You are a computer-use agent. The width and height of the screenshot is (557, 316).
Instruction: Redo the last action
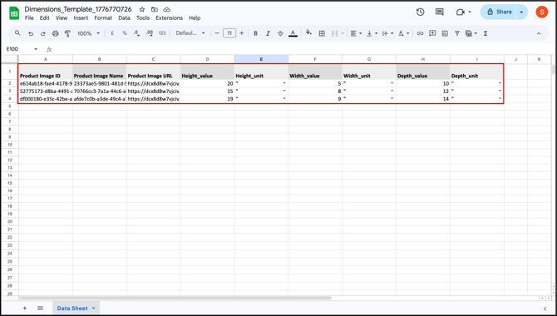[43, 33]
